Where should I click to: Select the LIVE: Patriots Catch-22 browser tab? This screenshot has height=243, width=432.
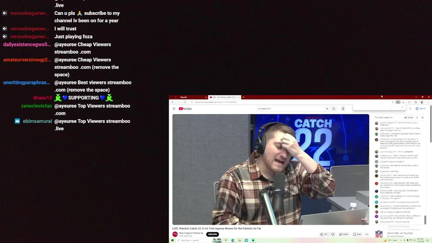click(x=224, y=97)
